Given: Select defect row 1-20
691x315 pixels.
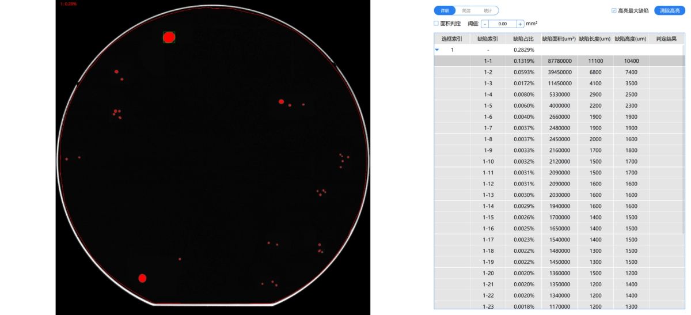Looking at the screenshot, I should tap(488, 273).
